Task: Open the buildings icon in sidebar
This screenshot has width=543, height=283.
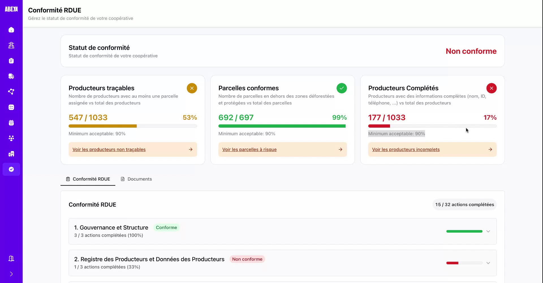Action: tap(11, 154)
